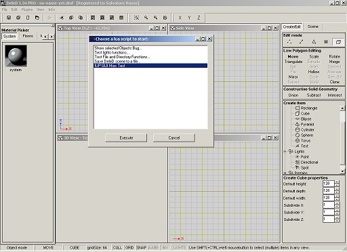This screenshot has height=252, width=347.
Task: Toggle LIGHTS in the status bar
Action: [180, 248]
